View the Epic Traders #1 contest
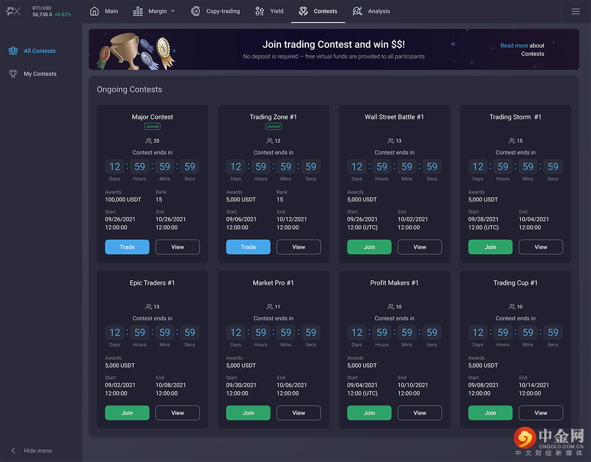This screenshot has width=591, height=462. tap(178, 413)
